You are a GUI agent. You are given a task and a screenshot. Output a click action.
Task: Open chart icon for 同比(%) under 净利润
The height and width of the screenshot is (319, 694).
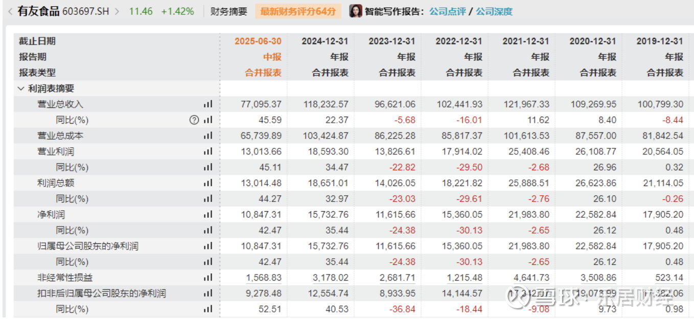207,231
